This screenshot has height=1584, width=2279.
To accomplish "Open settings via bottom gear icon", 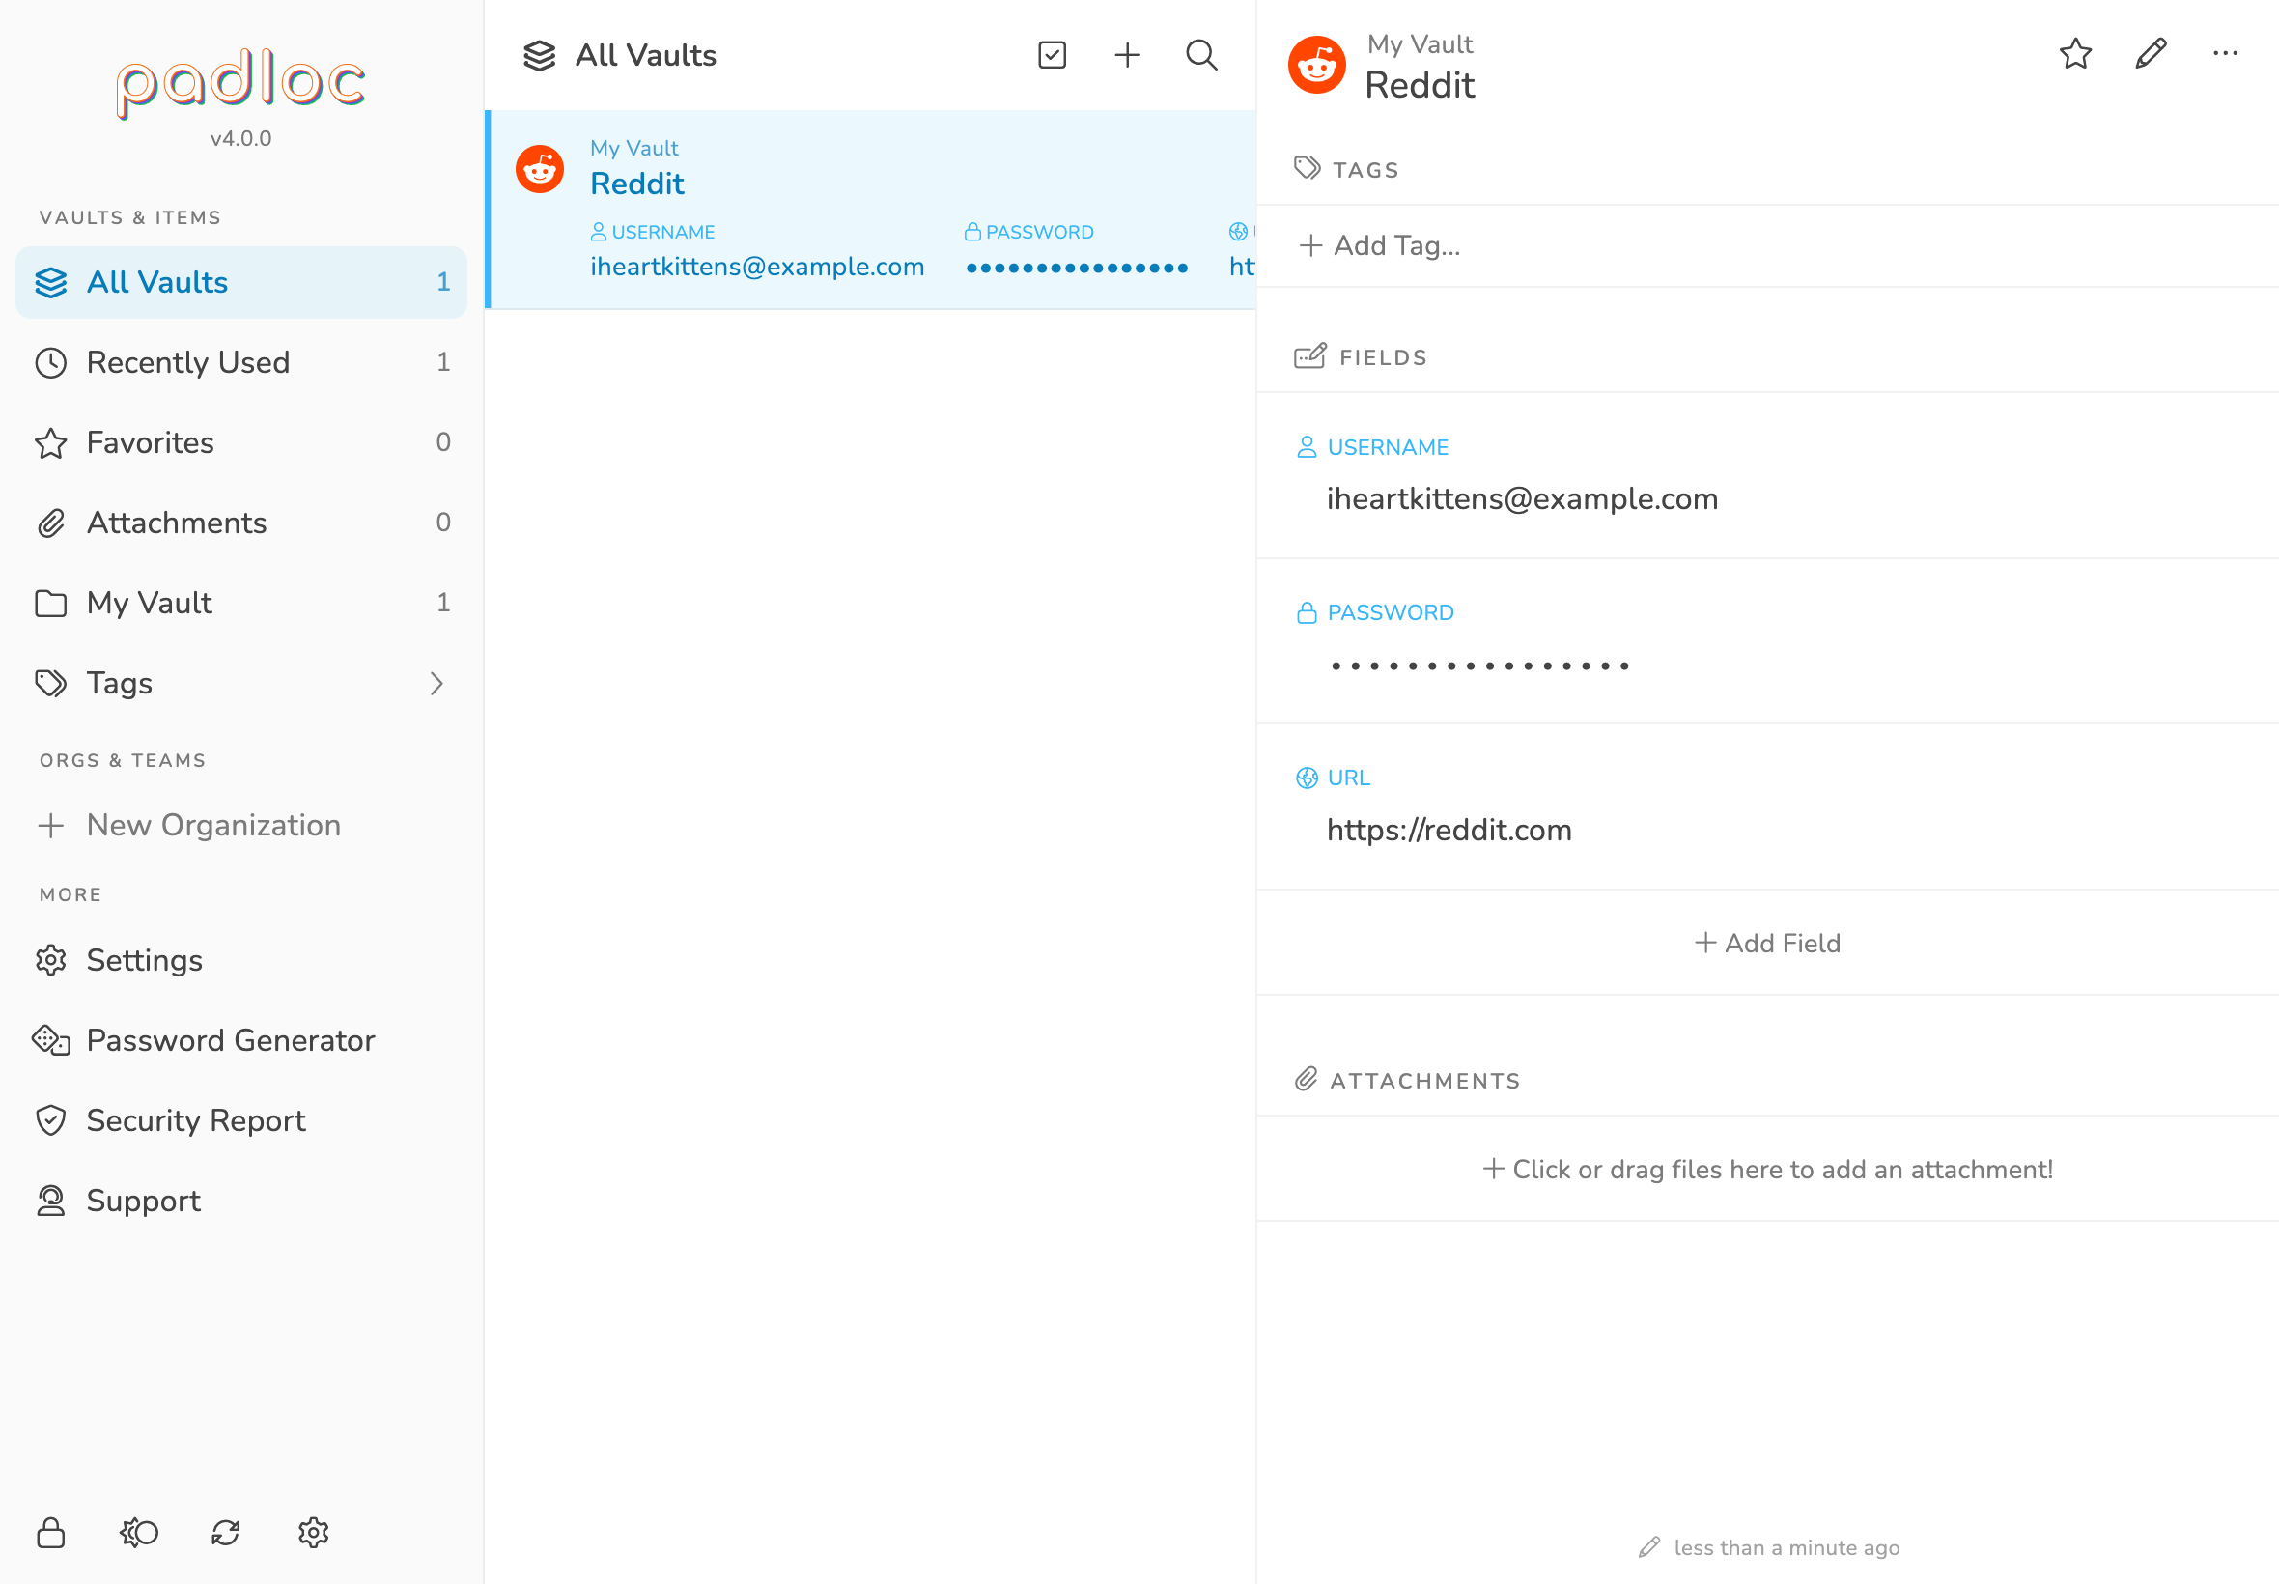I will (314, 1533).
